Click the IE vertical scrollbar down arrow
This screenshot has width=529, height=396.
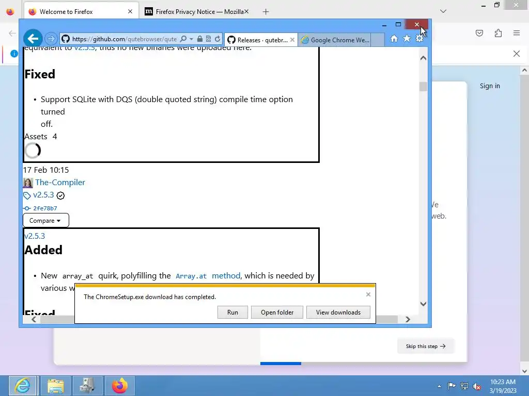(x=423, y=304)
